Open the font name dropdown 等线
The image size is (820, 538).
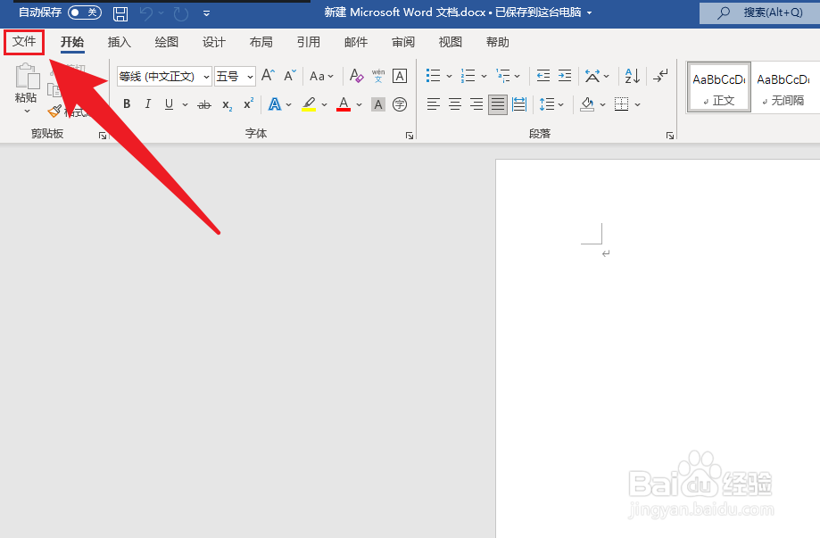coord(157,76)
